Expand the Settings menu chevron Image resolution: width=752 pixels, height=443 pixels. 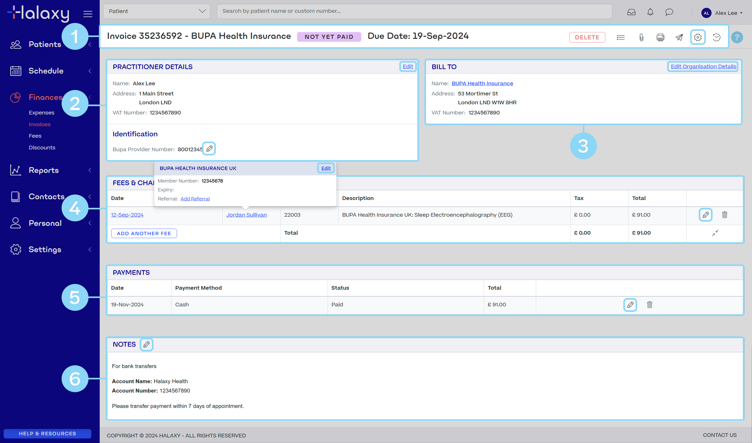point(90,250)
